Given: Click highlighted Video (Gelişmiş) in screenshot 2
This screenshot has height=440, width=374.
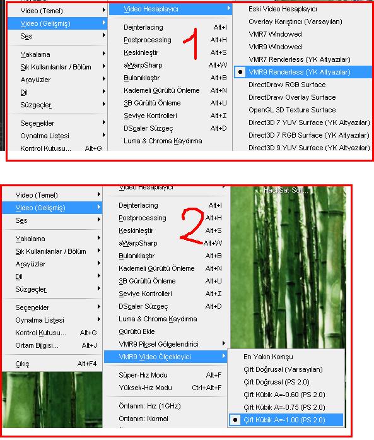Looking at the screenshot, I should pos(52,208).
